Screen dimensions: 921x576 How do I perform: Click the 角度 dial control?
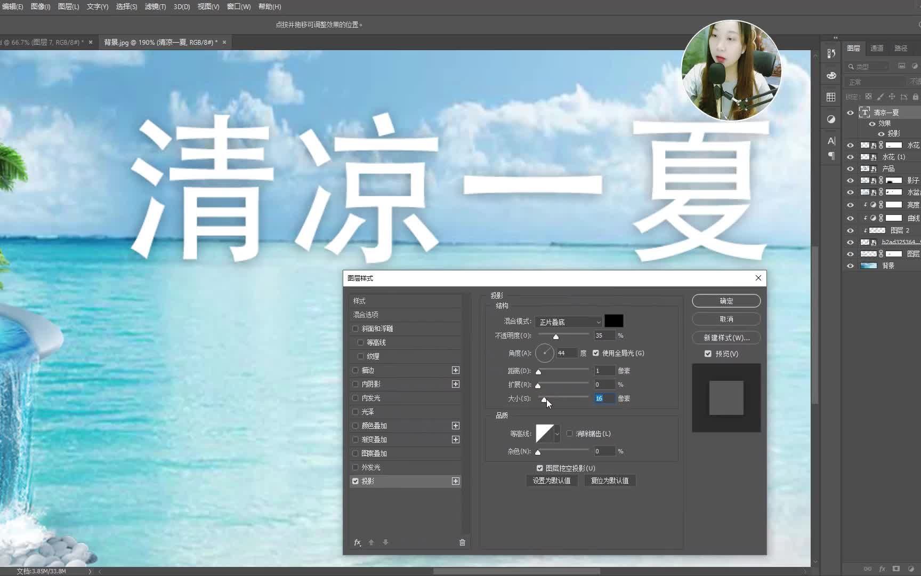tap(545, 353)
